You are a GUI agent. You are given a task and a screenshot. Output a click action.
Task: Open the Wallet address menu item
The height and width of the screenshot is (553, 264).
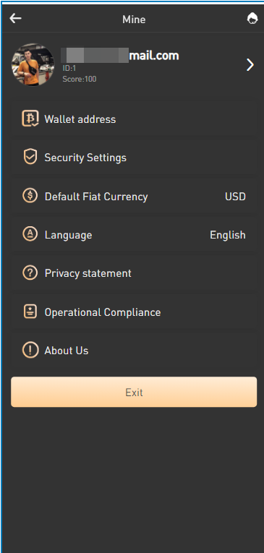tap(133, 119)
